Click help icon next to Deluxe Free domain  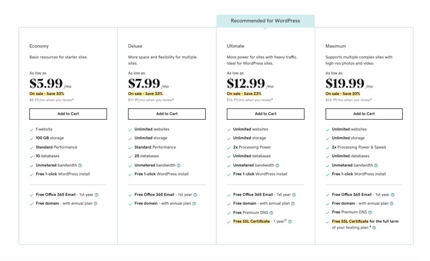pyautogui.click(x=194, y=204)
